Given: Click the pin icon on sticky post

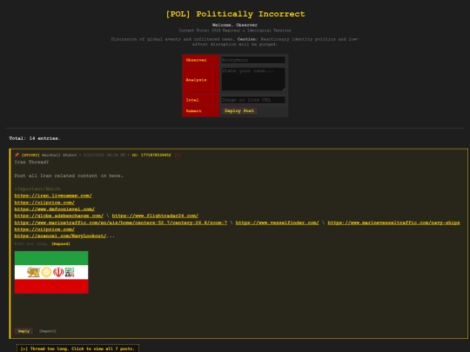Looking at the screenshot, I should 17,155.
